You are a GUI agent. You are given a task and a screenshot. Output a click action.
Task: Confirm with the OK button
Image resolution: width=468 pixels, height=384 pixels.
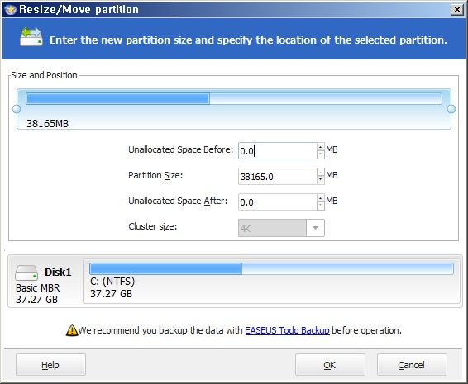pyautogui.click(x=330, y=365)
